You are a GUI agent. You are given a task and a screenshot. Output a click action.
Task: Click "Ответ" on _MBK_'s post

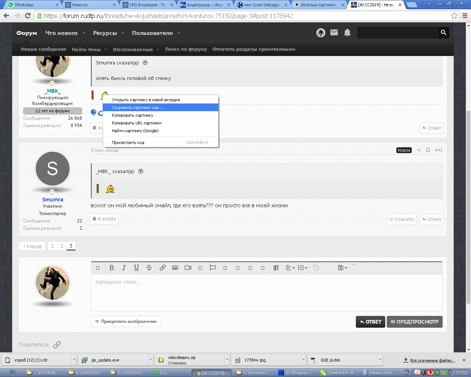[x=432, y=128]
